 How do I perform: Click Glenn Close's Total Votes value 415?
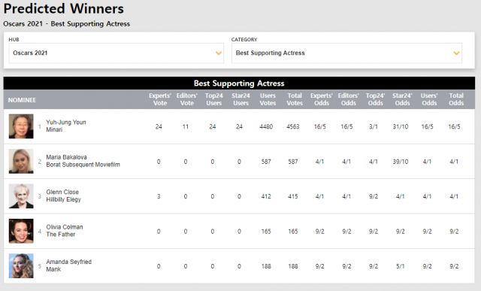[x=293, y=196]
